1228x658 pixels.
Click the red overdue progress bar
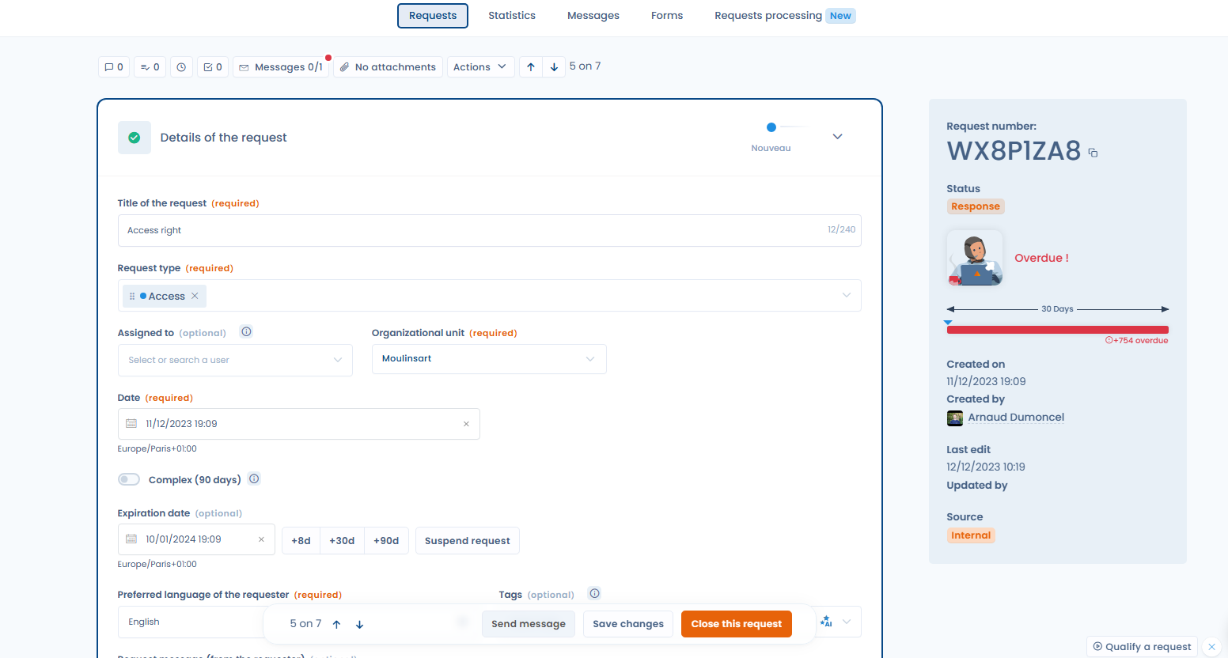pyautogui.click(x=1056, y=330)
